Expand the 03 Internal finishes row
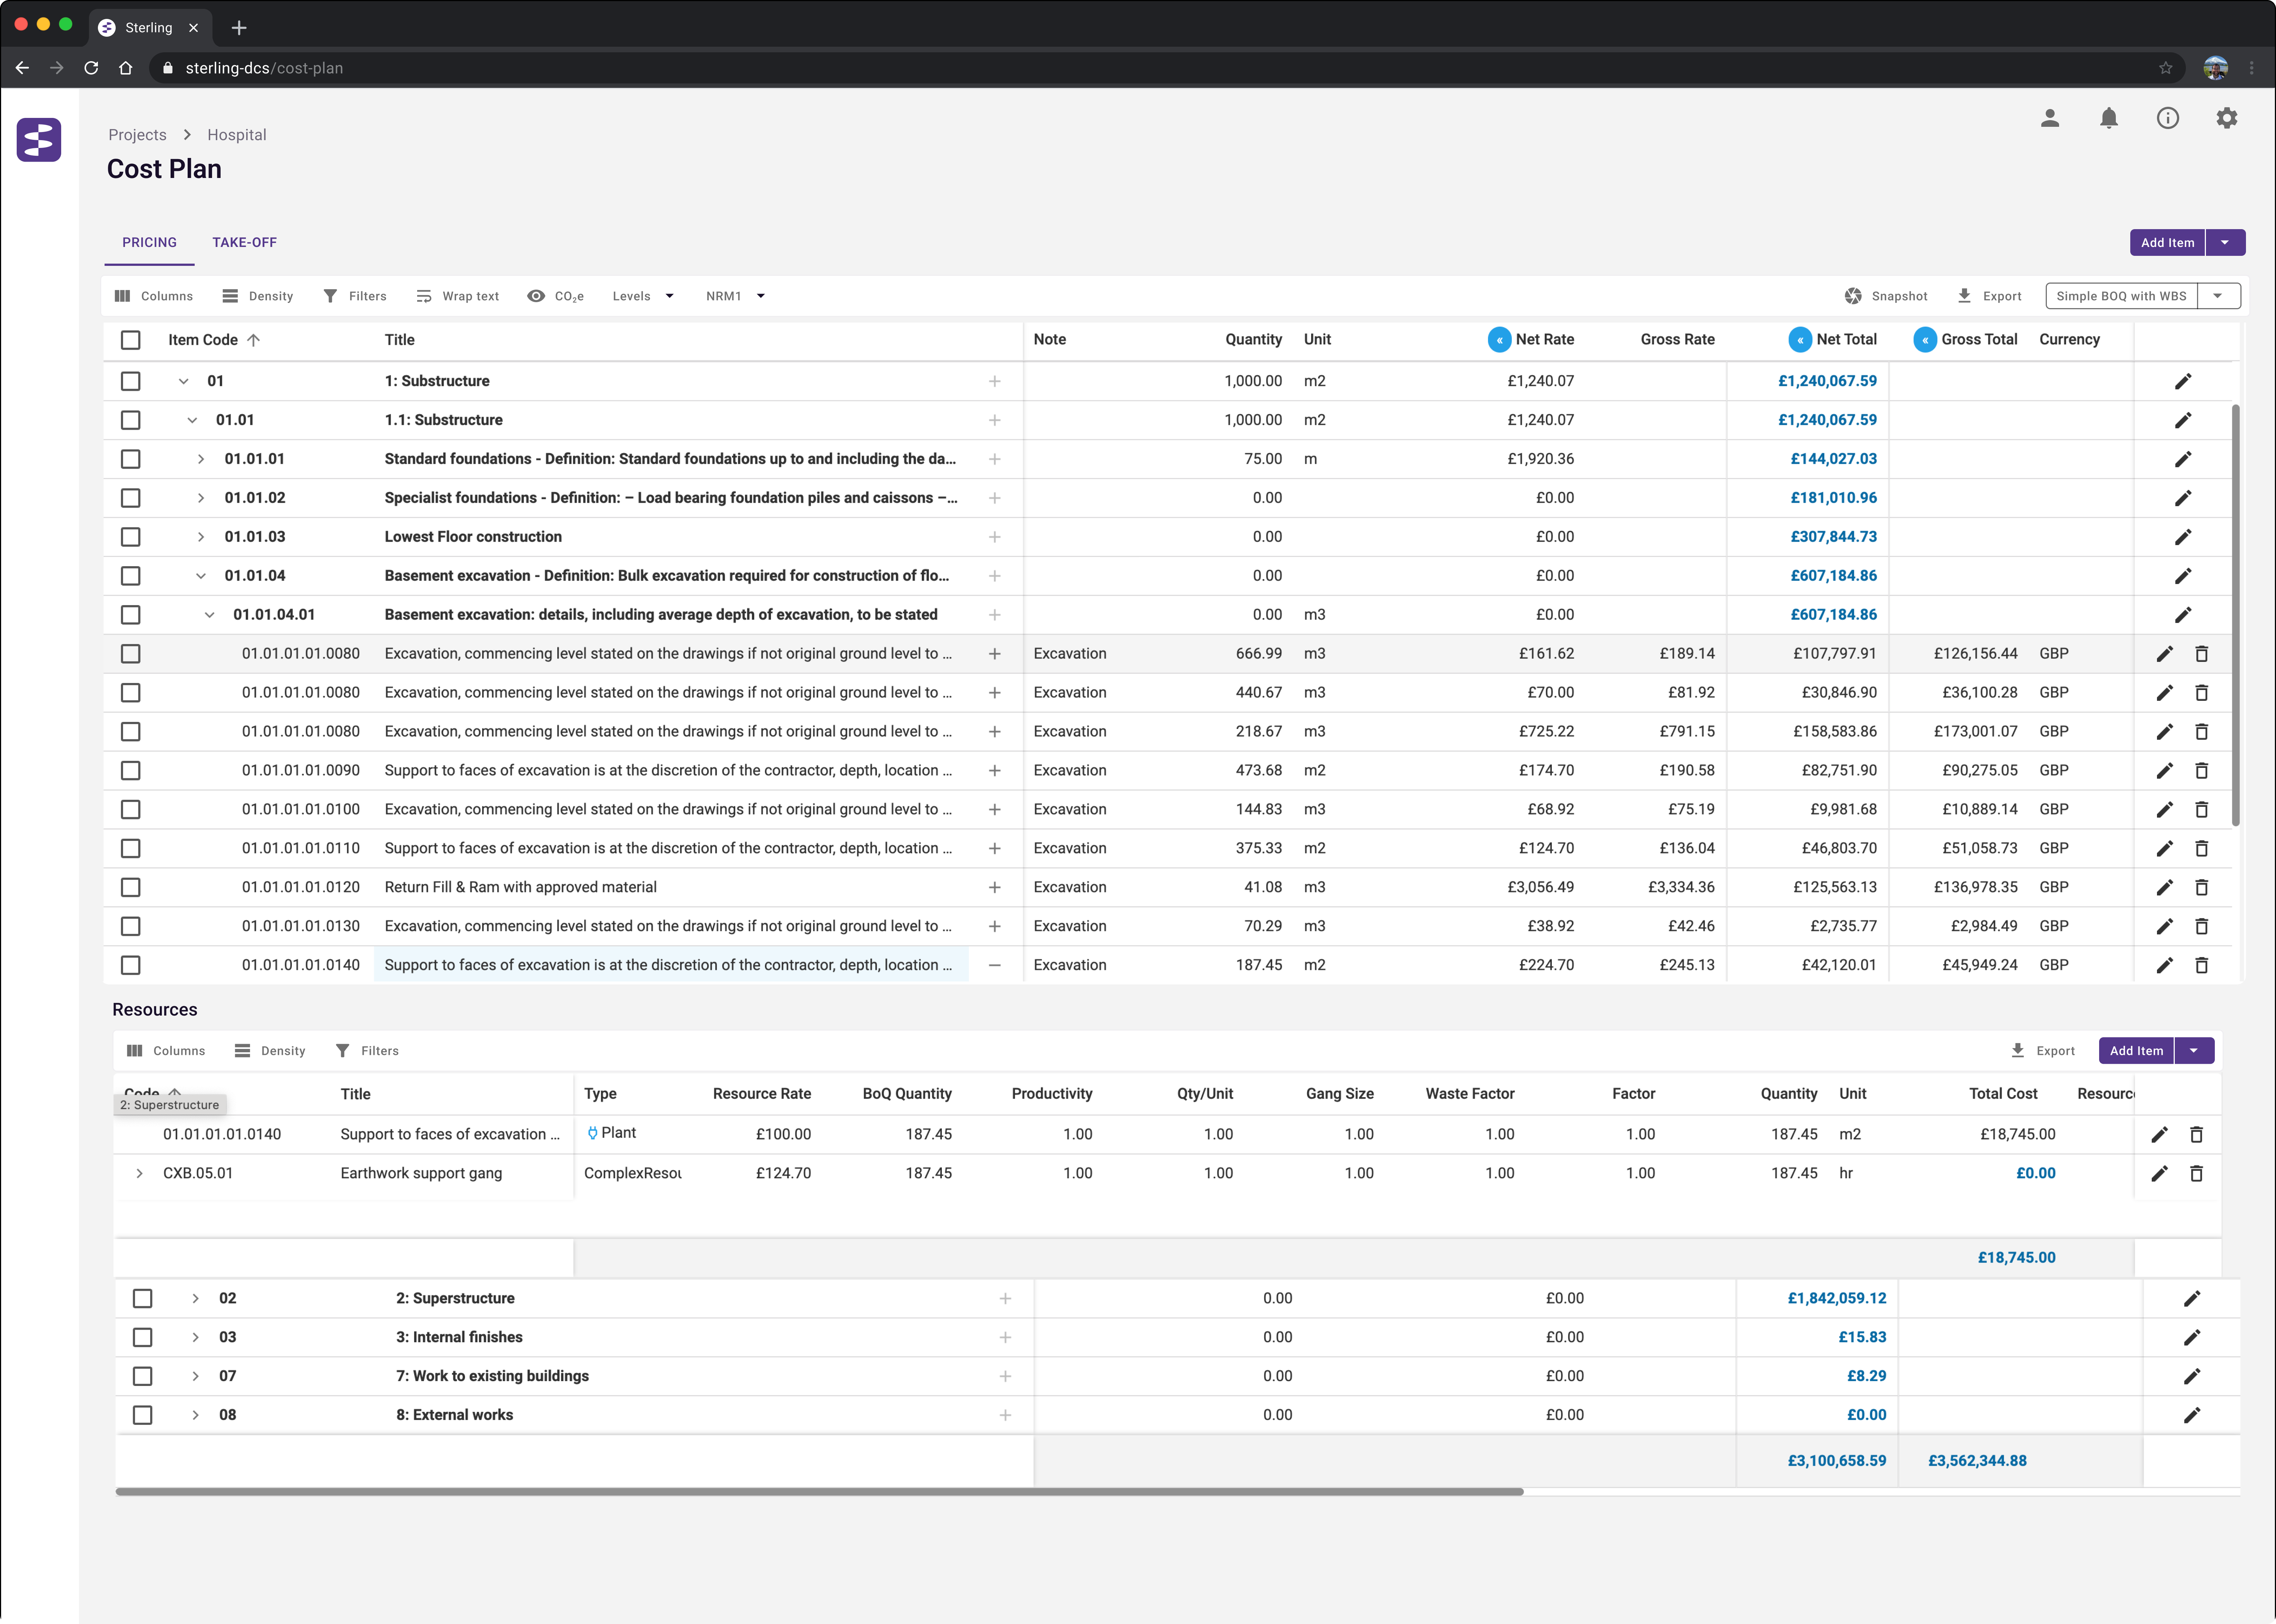 click(x=196, y=1337)
